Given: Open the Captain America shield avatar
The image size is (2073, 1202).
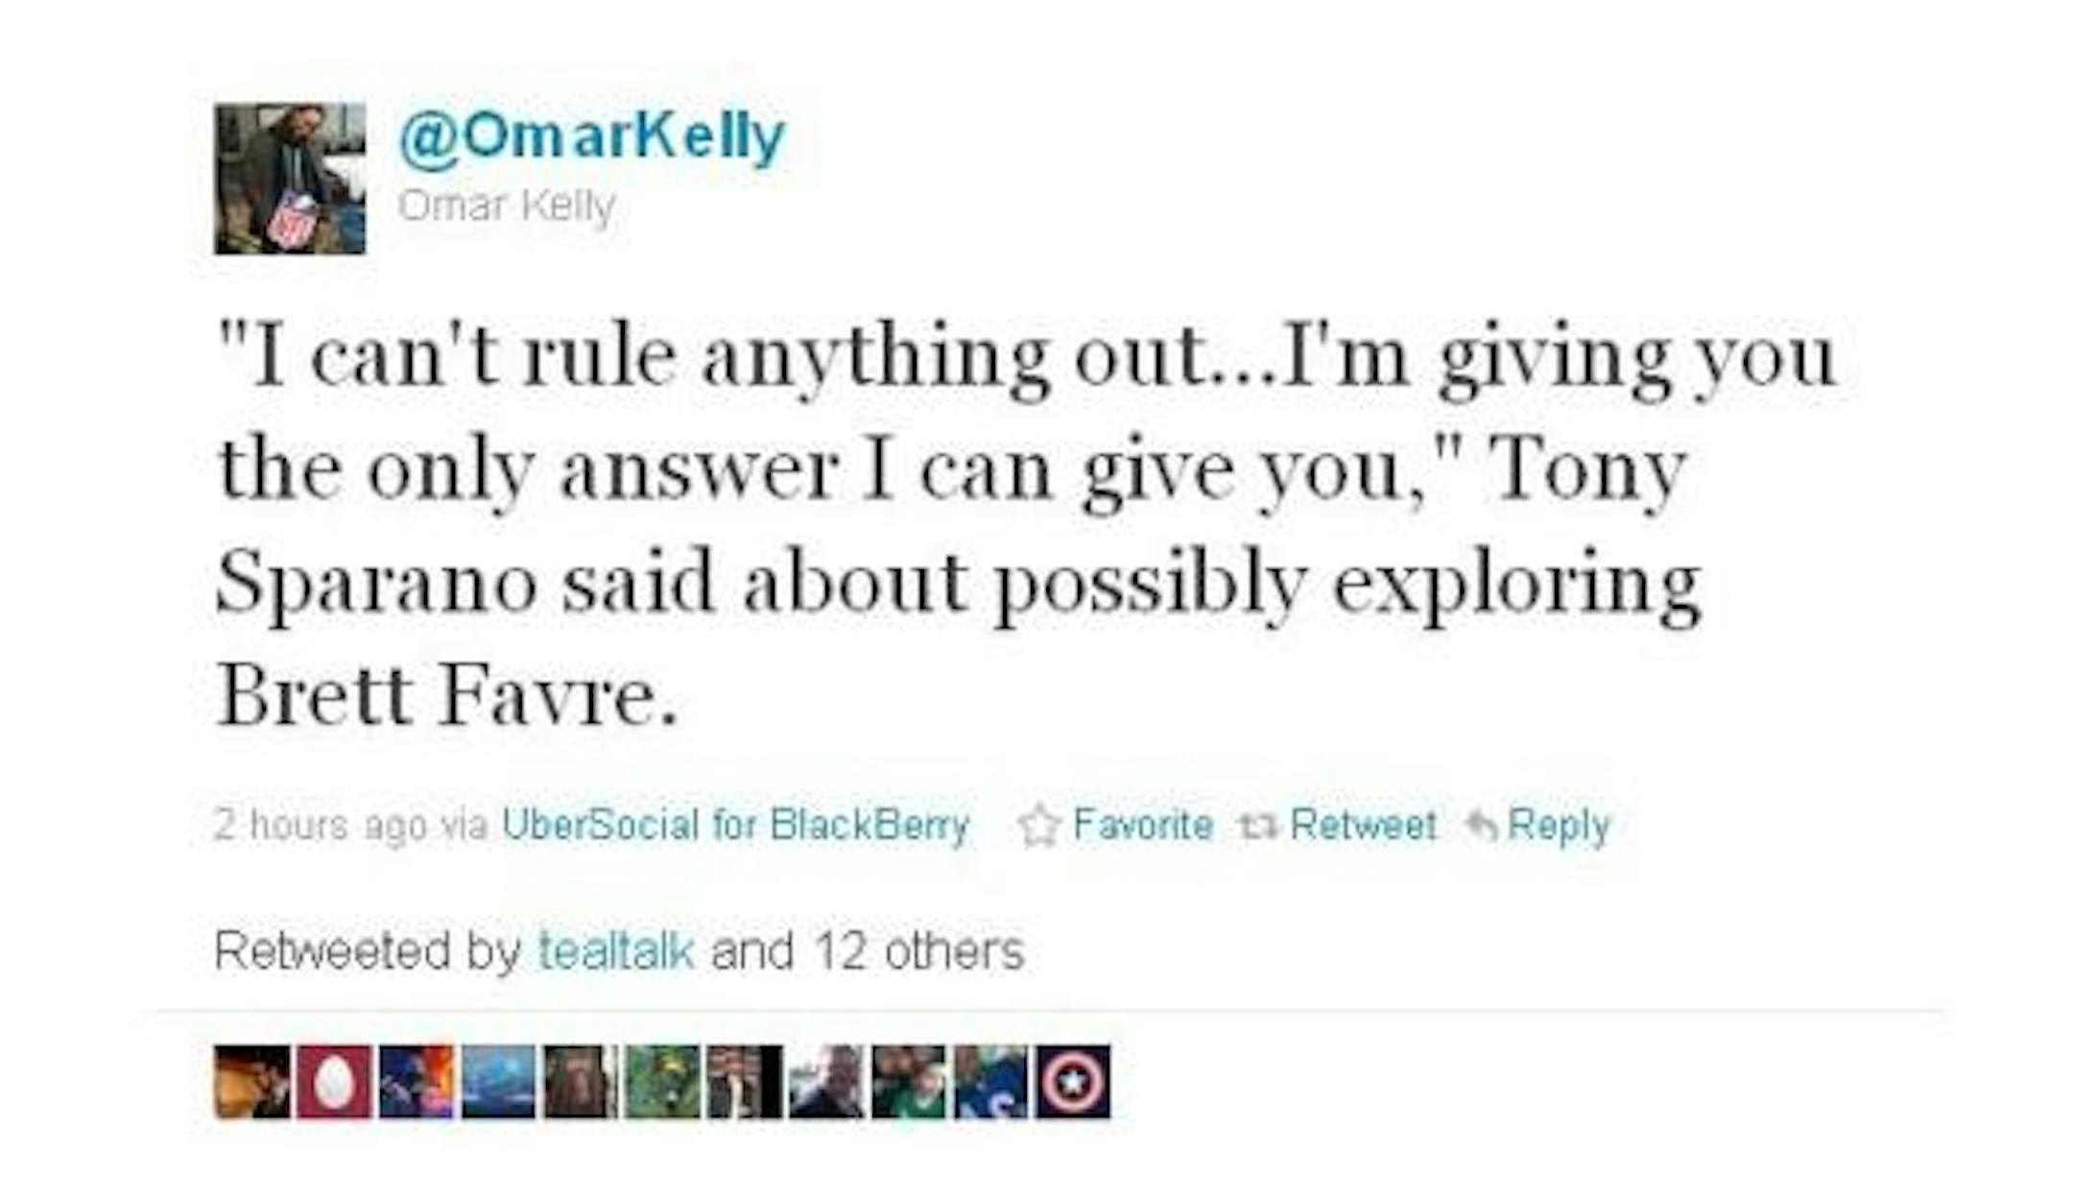Looking at the screenshot, I should (x=1073, y=1082).
